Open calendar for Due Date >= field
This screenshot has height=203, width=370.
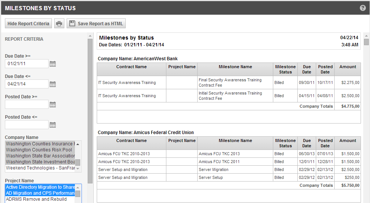(53, 64)
